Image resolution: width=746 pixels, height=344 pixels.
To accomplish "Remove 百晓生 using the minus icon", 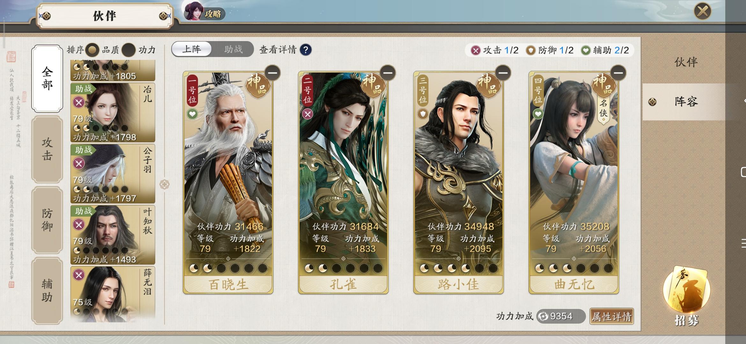I will (272, 73).
